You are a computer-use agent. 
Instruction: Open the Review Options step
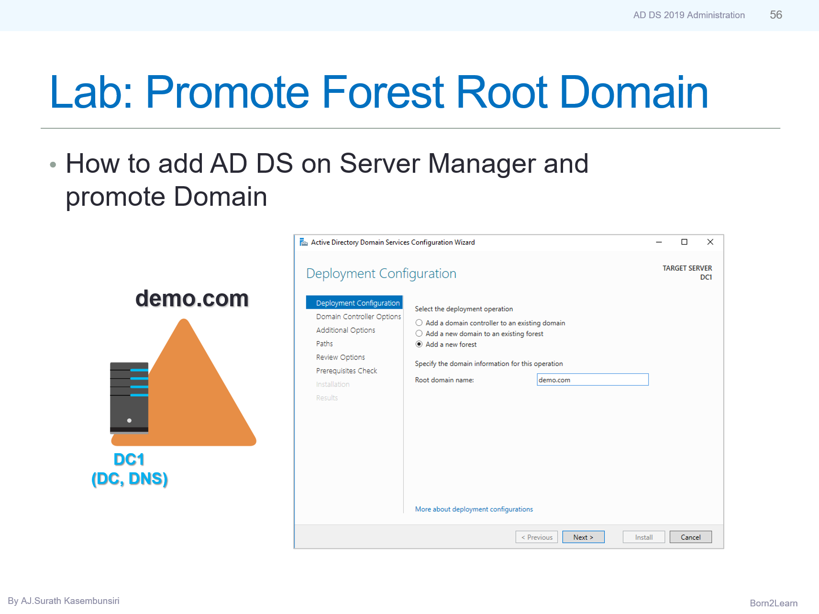tap(340, 357)
